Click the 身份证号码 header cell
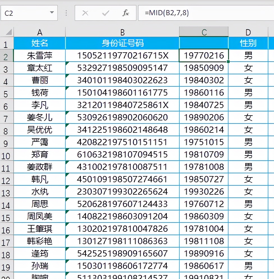The image size is (274, 279). click(122, 44)
